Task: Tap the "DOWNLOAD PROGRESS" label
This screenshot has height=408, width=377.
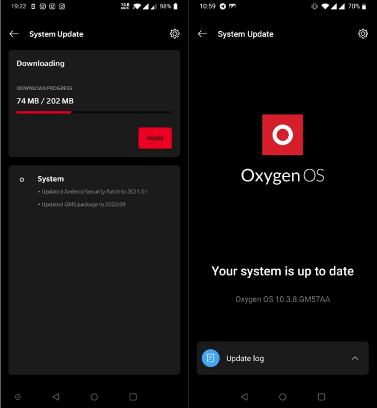Action: [44, 88]
